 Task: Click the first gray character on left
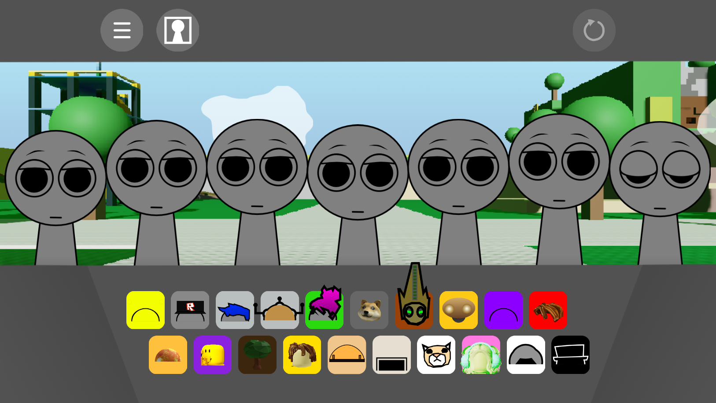56,185
